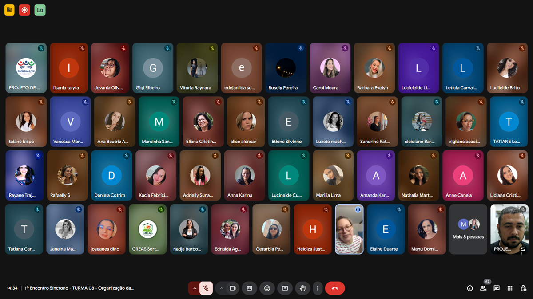Select Priscilla's active video tile
This screenshot has height=299, width=533.
pyautogui.click(x=349, y=229)
